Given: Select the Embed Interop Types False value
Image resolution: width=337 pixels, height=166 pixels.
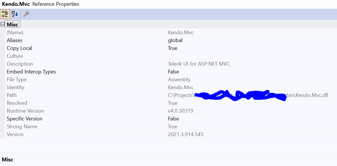Looking at the screenshot, I should point(173,72).
